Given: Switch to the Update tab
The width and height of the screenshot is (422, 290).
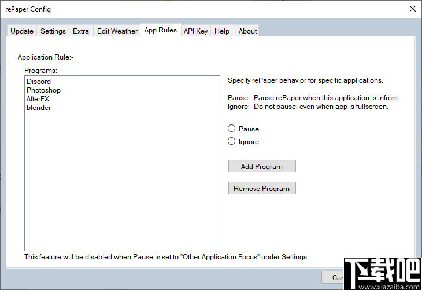Looking at the screenshot, I should [x=22, y=31].
